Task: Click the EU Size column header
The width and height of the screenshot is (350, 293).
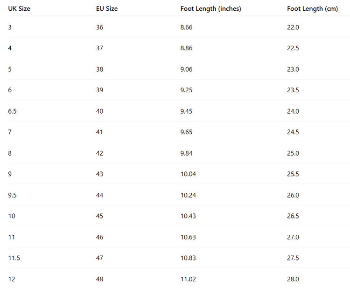Action: 107,9
